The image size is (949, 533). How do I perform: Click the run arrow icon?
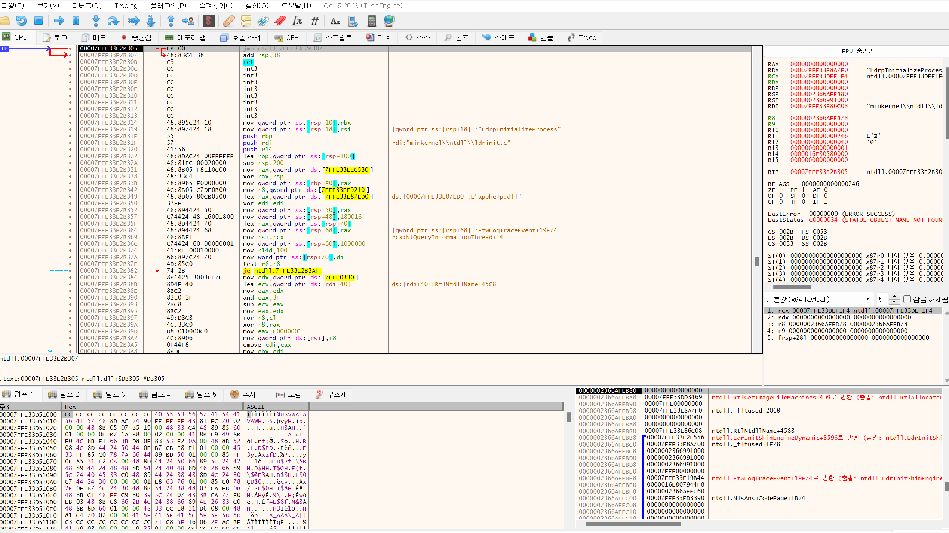pos(59,21)
